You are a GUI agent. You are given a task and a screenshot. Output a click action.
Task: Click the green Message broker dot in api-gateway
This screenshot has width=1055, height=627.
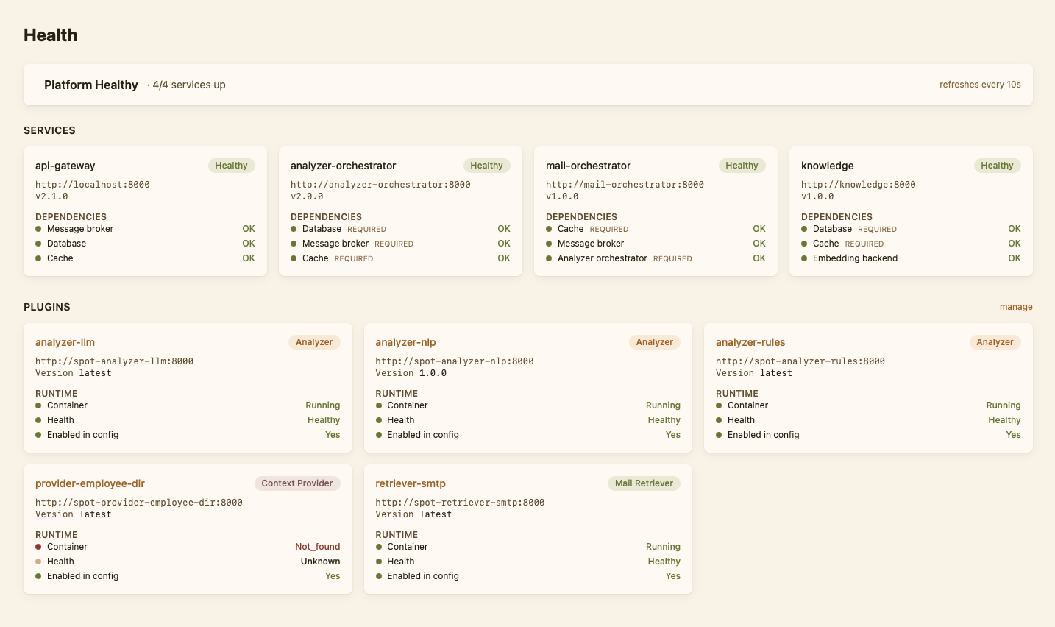pos(38,229)
